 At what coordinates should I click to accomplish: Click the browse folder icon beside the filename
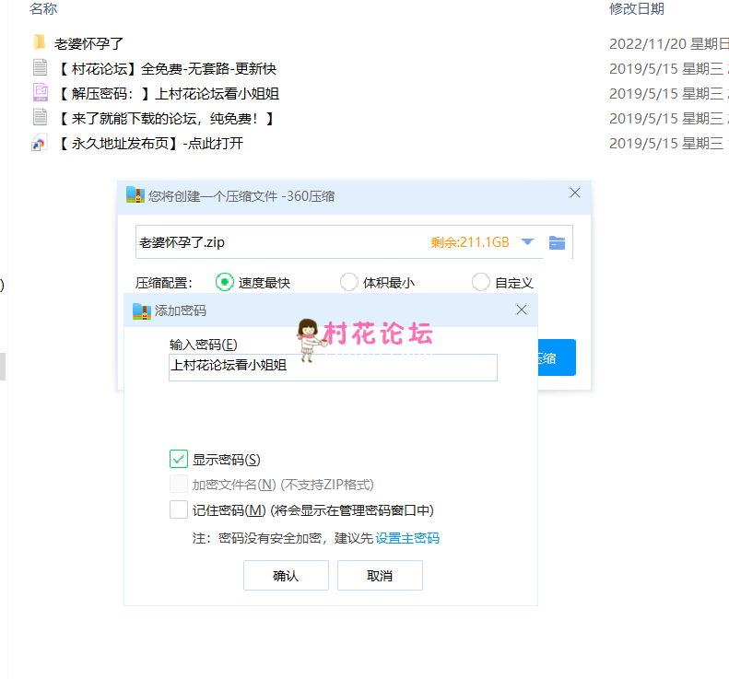pyautogui.click(x=557, y=242)
